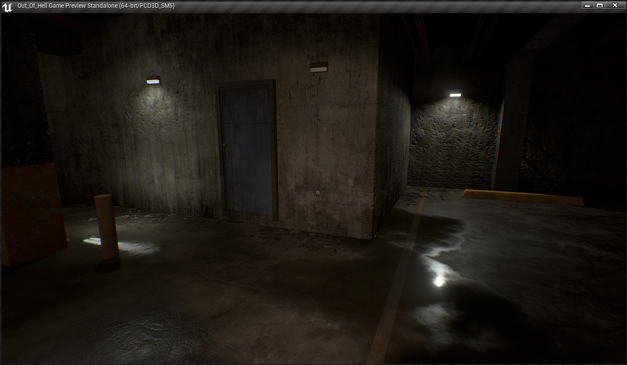Screen dimensions: 627x365
Task: Maximize the game preview window
Action: (x=600, y=5)
